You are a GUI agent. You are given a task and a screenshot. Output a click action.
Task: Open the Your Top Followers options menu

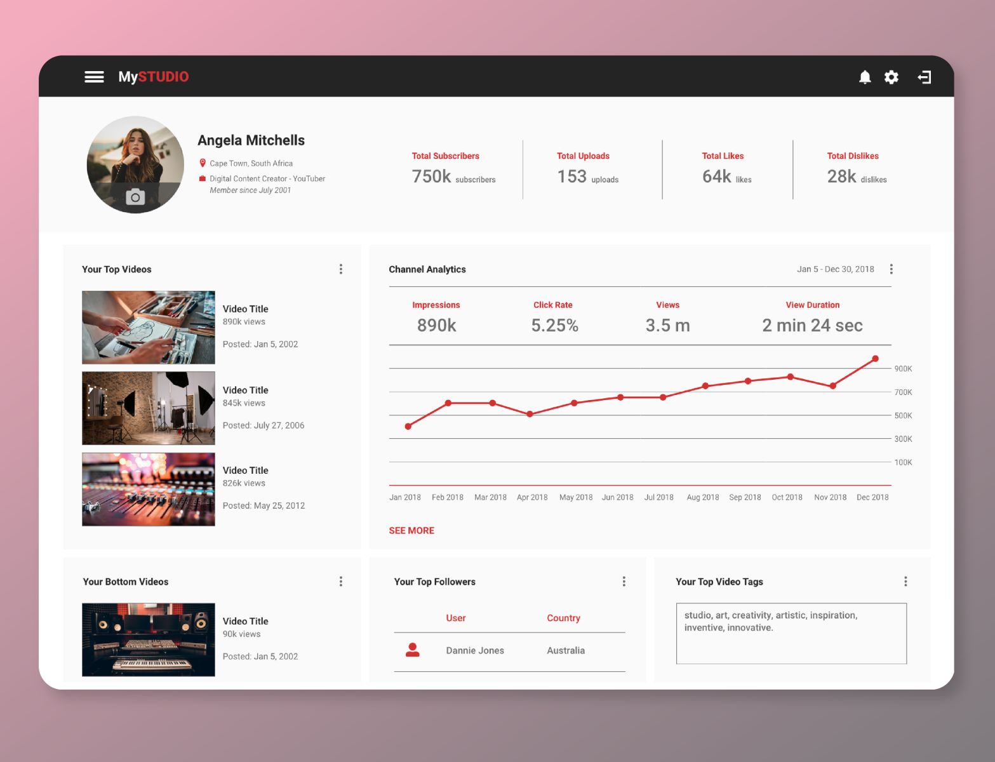point(624,581)
